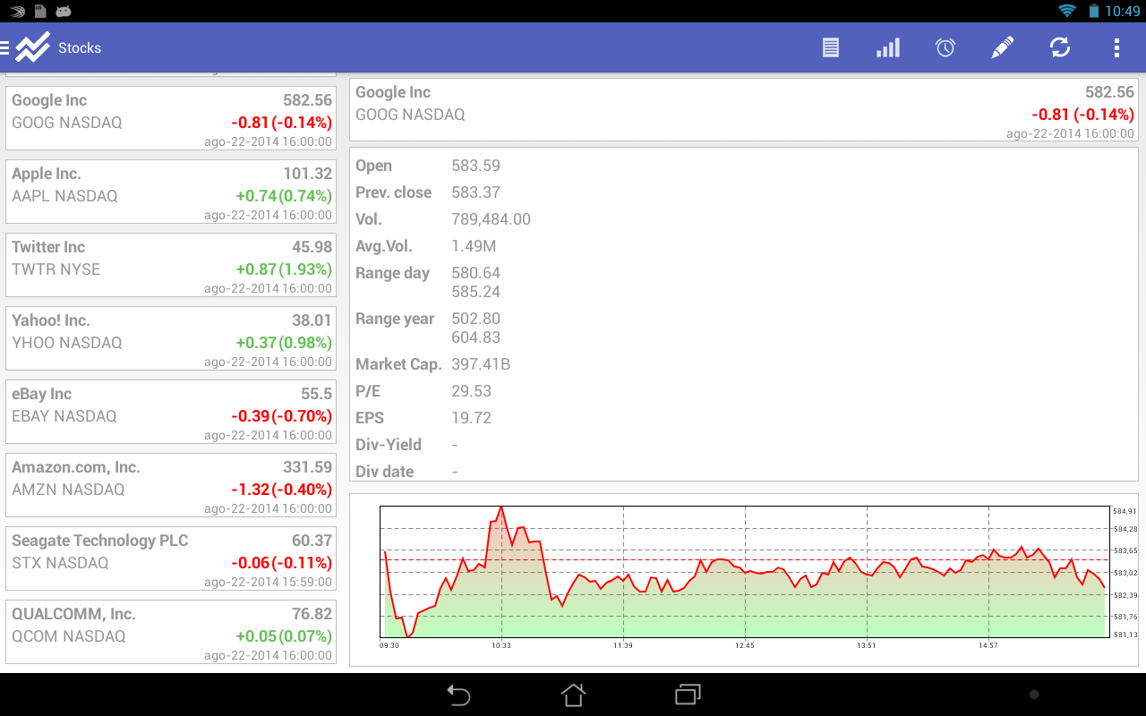Tap the Range day label
The height and width of the screenshot is (716, 1146).
(x=392, y=273)
